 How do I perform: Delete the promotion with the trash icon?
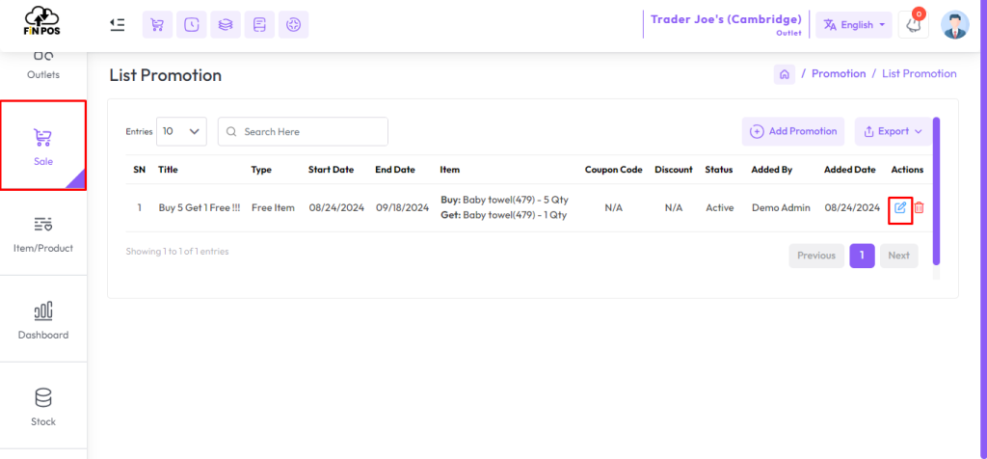[919, 207]
